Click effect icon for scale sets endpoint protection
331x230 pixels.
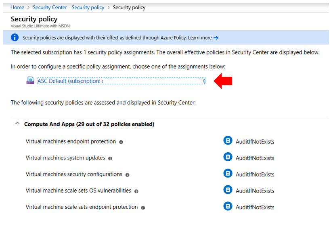[228, 206]
